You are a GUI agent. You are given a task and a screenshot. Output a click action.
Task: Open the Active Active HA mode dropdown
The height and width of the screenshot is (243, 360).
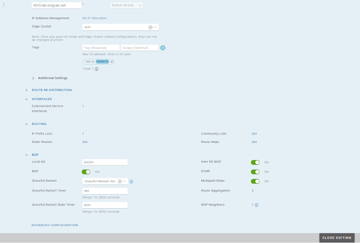point(127,5)
